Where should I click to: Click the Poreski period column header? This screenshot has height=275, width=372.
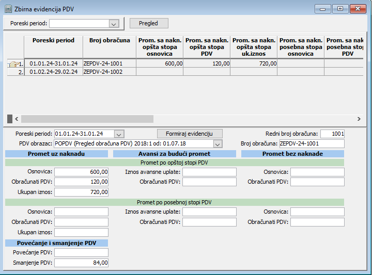(x=53, y=40)
